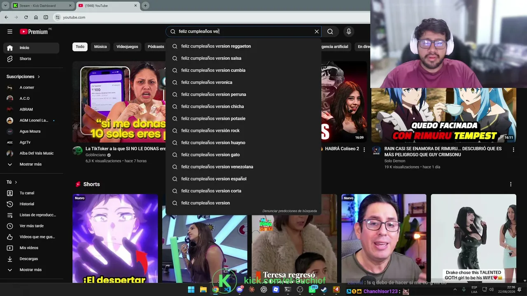The width and height of the screenshot is (527, 296).
Task: Expand subscriptions with Mostrar más
Action: pyautogui.click(x=31, y=164)
